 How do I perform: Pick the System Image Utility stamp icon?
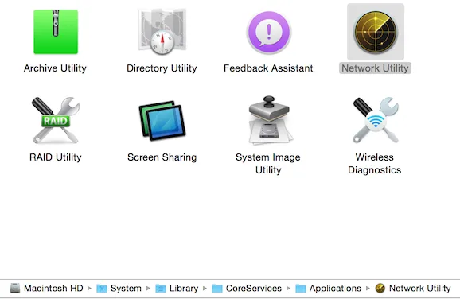click(269, 120)
